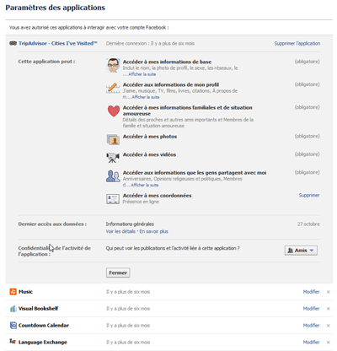337x351 pixels.
Task: Click the profile photo basic info icon
Action: [113, 65]
